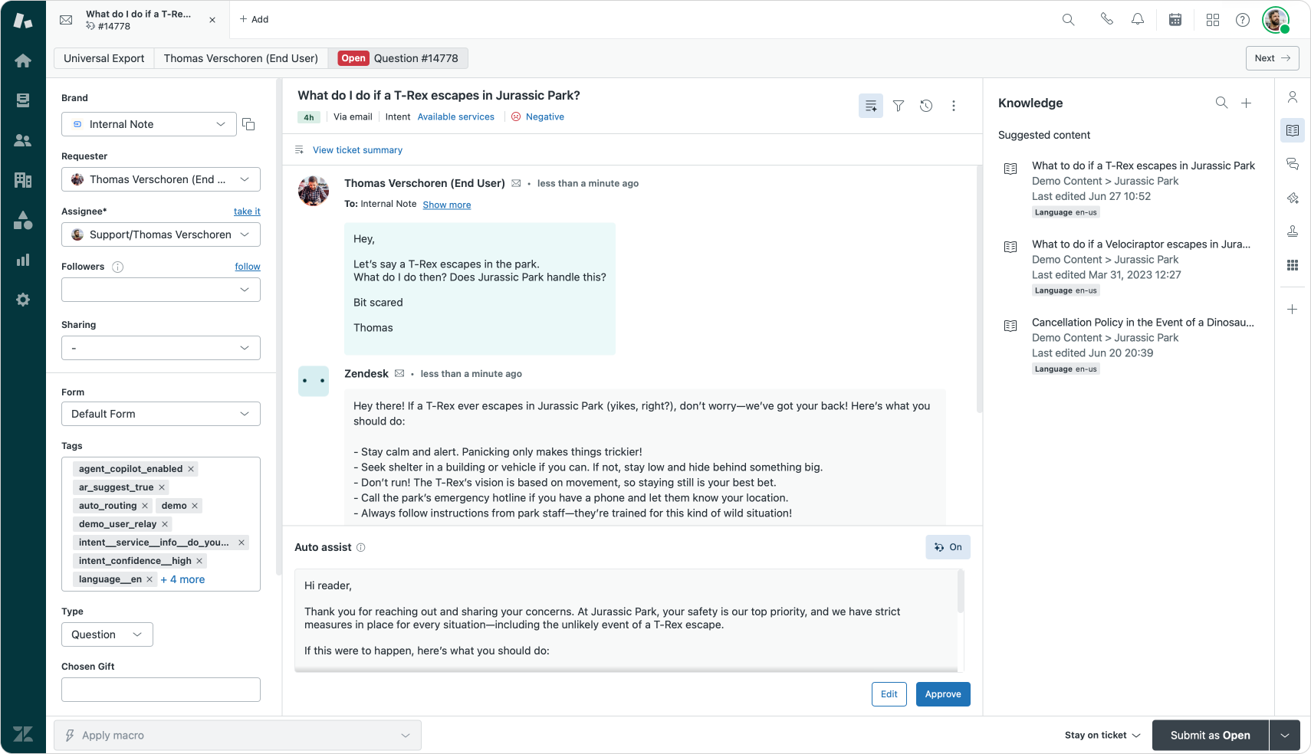
Task: Click the search icon in top bar
Action: tap(1068, 20)
